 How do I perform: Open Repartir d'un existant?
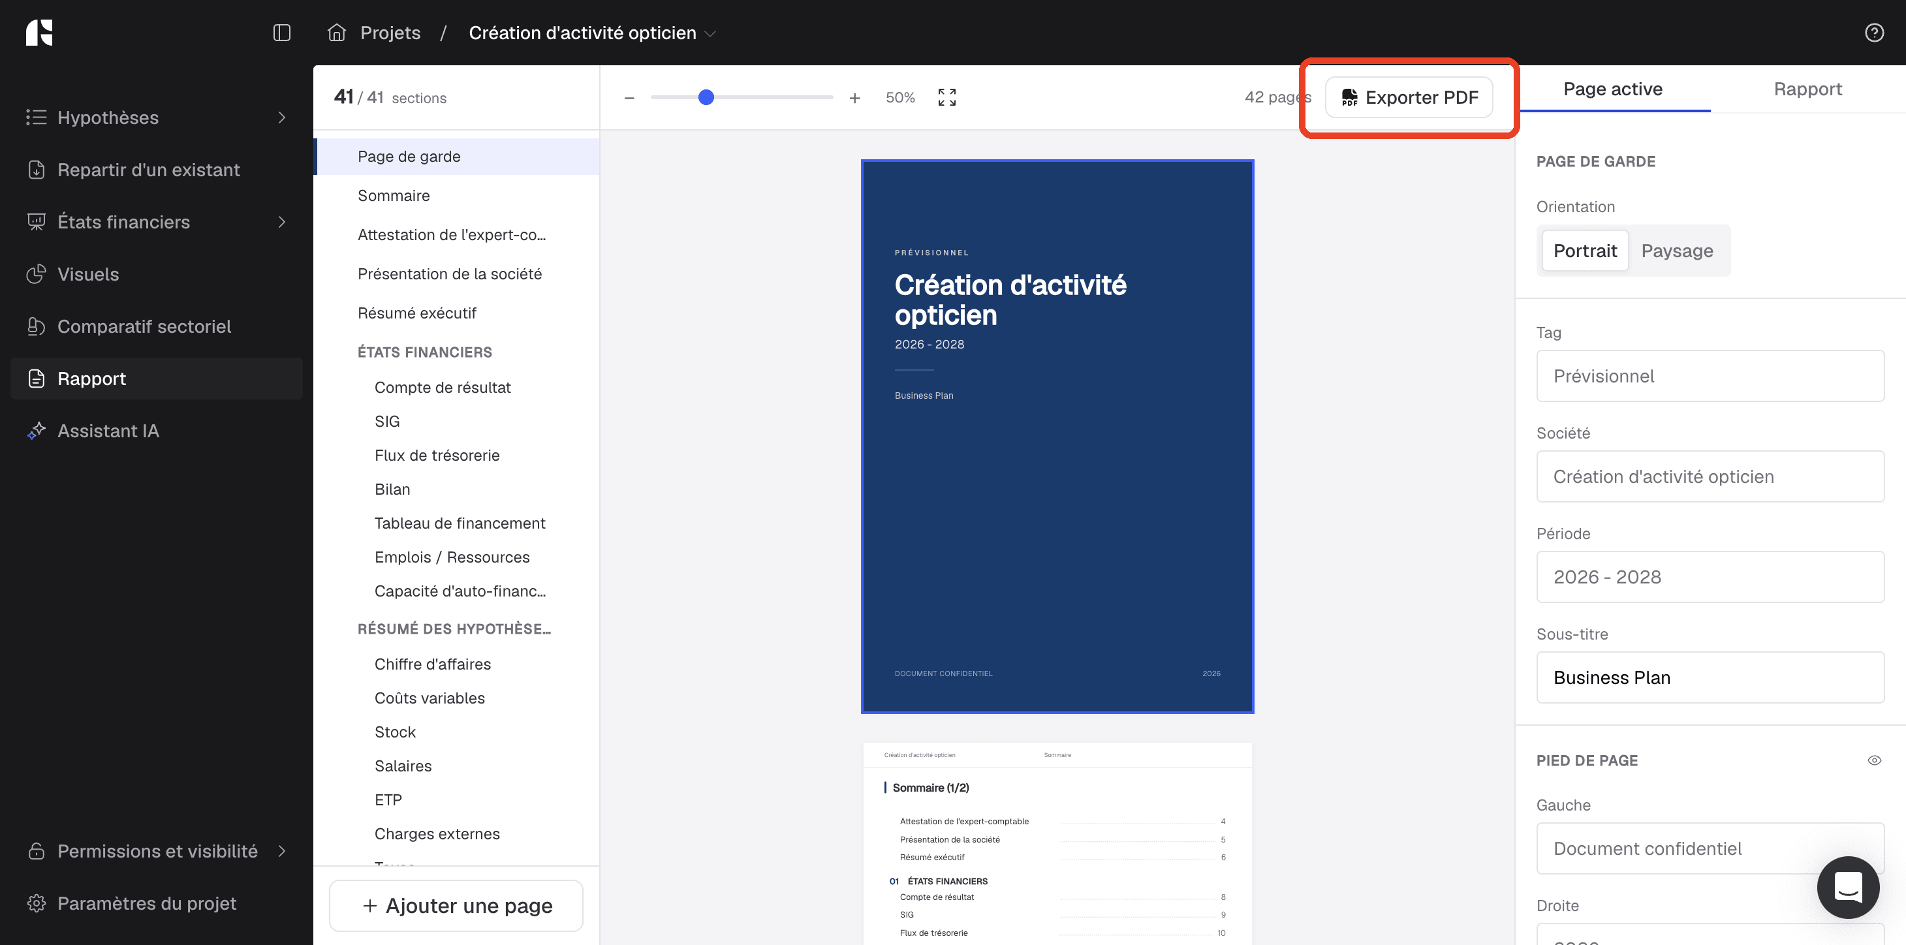tap(157, 170)
